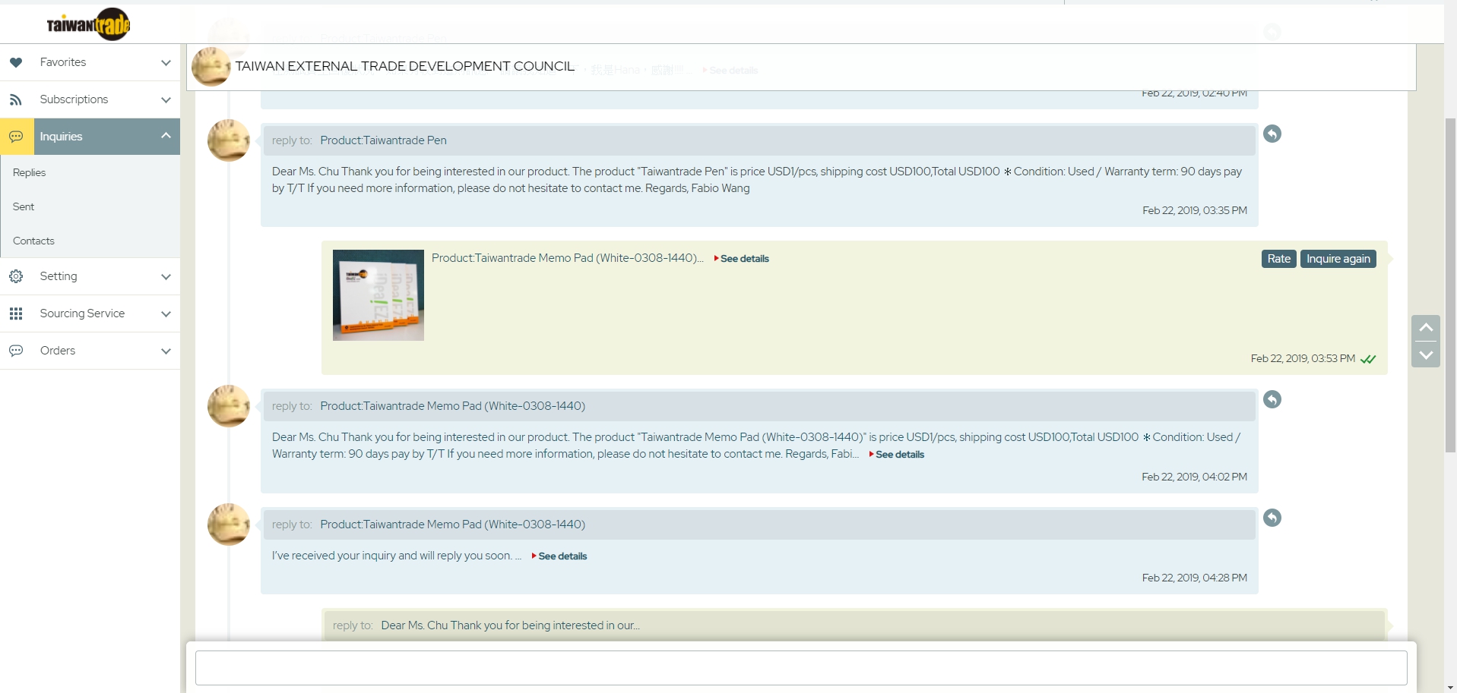Click the Subscriptions feed icon
The height and width of the screenshot is (693, 1457).
(x=16, y=99)
